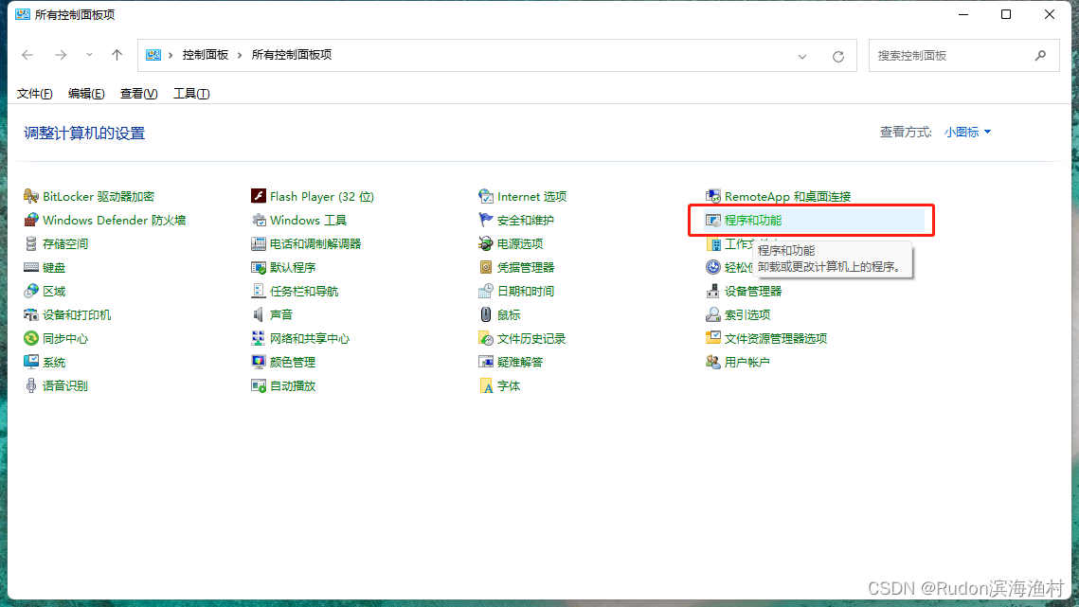The width and height of the screenshot is (1079, 607).
Task: Click the 文件历史记录 link
Action: point(531,339)
